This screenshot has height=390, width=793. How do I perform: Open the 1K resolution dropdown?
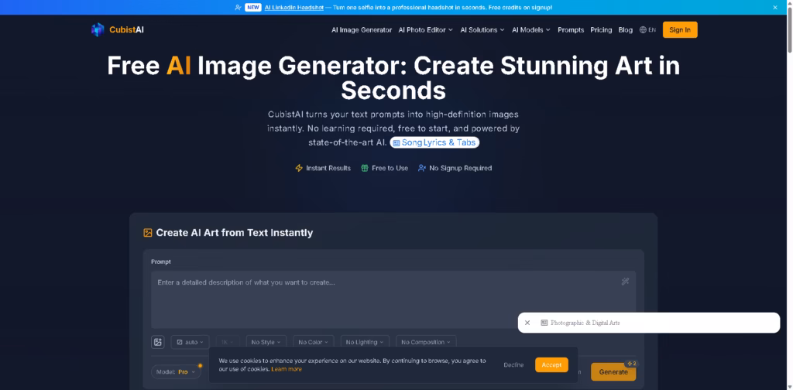tap(228, 342)
